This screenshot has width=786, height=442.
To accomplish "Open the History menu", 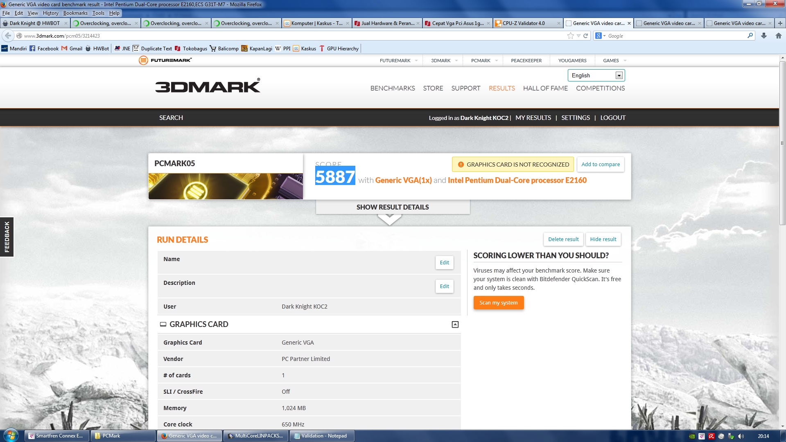I will point(51,13).
